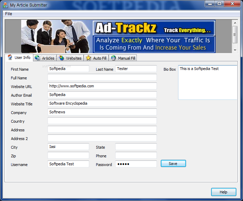Focus the First Name field

point(68,69)
